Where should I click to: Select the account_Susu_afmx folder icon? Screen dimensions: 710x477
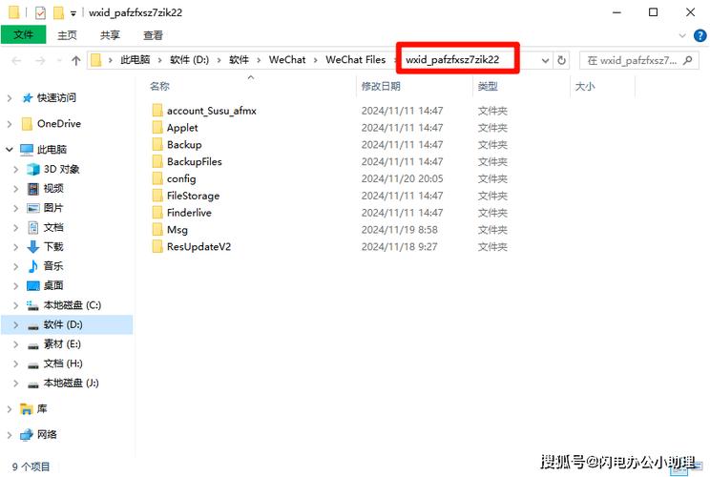click(157, 111)
